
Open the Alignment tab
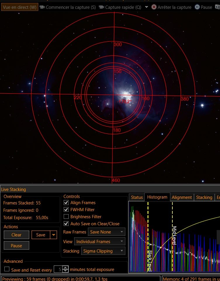click(182, 197)
